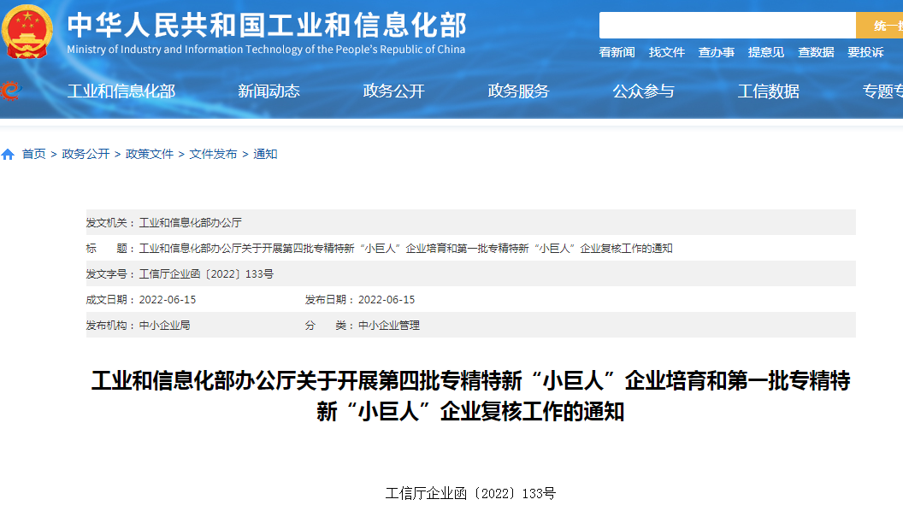Click the 分类 中小企业管理 value
This screenshot has height=517, width=903.
(x=389, y=326)
